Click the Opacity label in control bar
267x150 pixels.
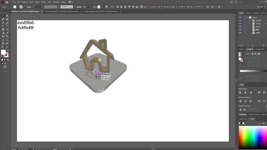coord(79,7)
